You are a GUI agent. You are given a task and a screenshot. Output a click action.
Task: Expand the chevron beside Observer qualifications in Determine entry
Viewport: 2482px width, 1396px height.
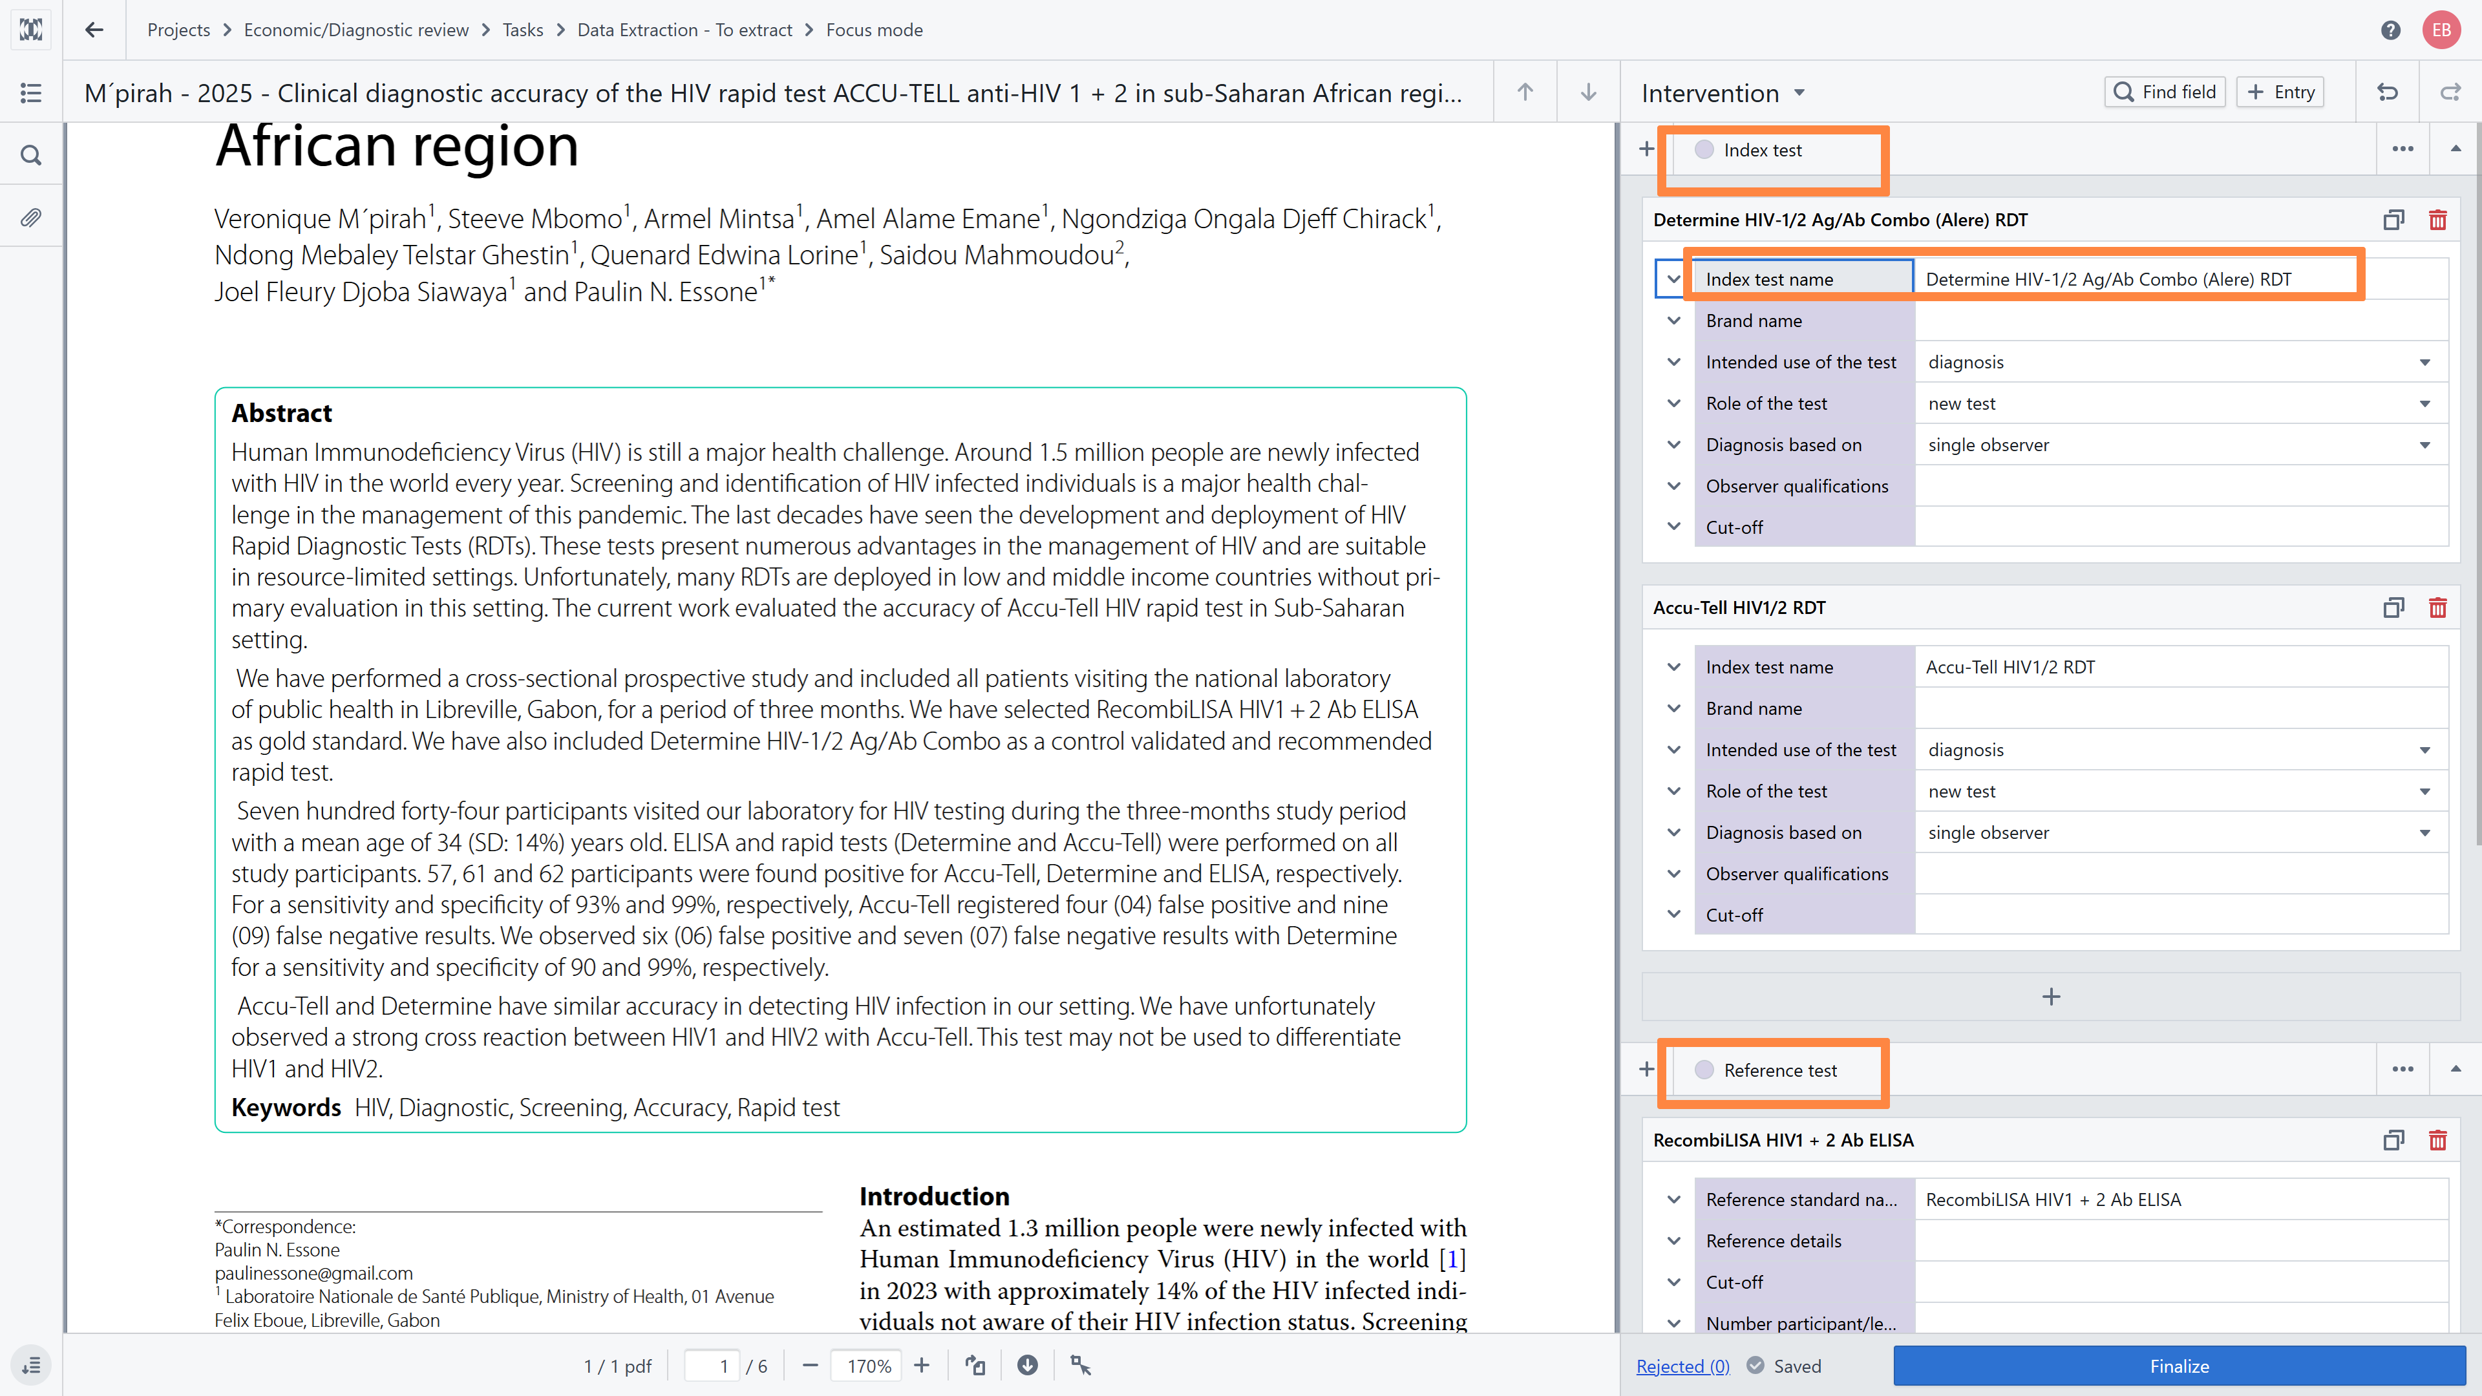(1673, 487)
